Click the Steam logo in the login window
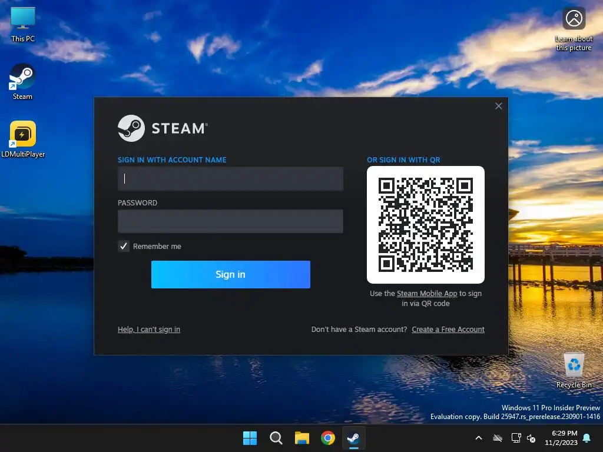 tap(163, 128)
